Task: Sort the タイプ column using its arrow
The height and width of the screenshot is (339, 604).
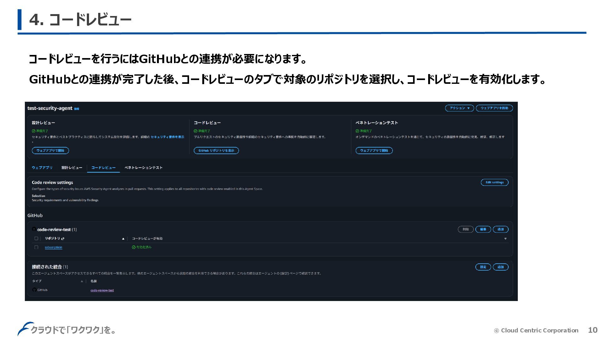Action: 82,281
